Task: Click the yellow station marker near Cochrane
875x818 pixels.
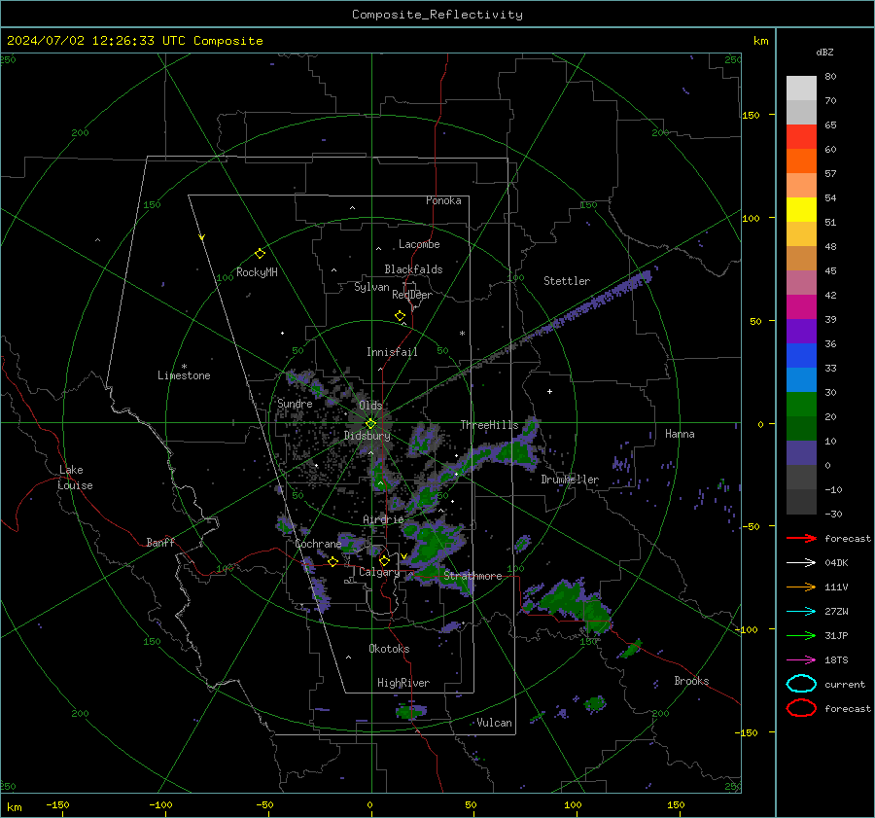Action: click(x=333, y=561)
